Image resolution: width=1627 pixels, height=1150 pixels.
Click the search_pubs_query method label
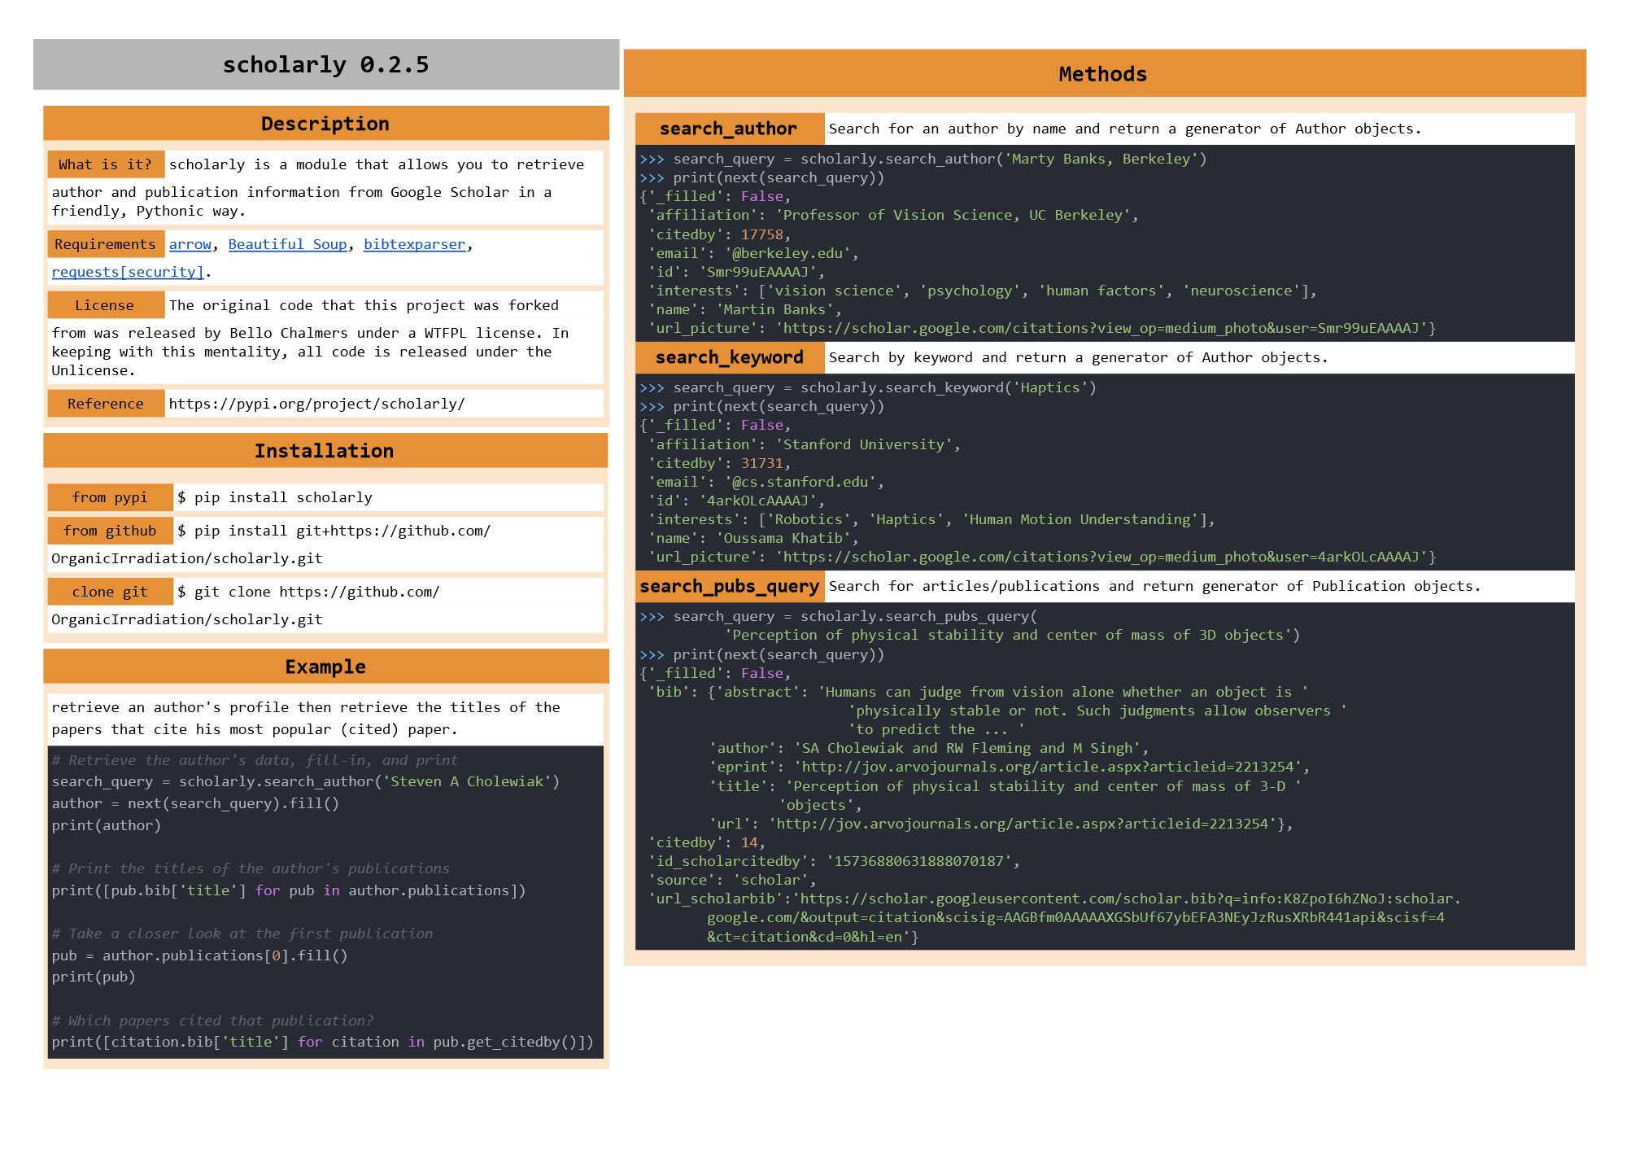click(x=729, y=586)
